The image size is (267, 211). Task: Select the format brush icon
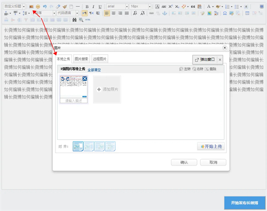point(65,6)
